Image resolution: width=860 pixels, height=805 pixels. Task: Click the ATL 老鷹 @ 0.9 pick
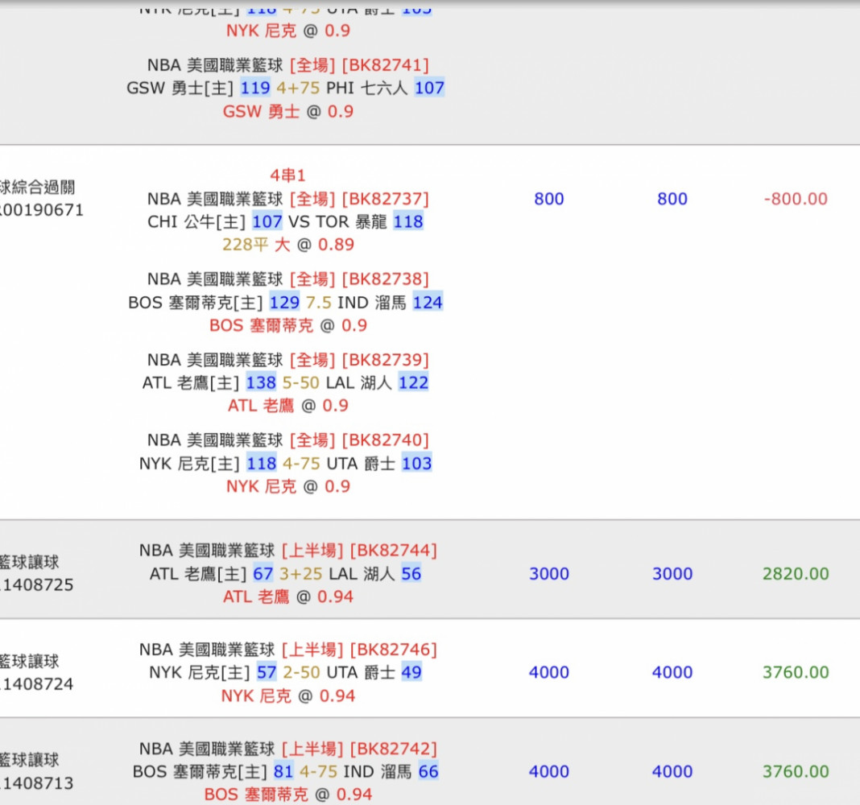(288, 405)
